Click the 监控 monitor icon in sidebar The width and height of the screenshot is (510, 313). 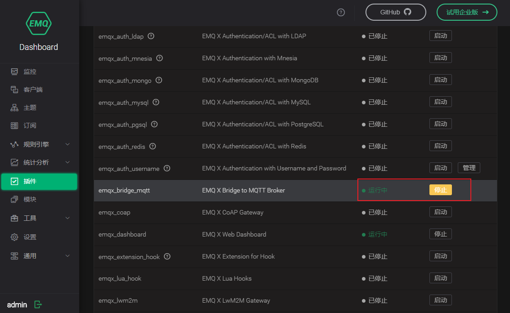coord(14,72)
